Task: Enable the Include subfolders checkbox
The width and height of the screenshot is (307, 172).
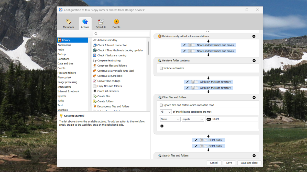Action: (x=161, y=68)
